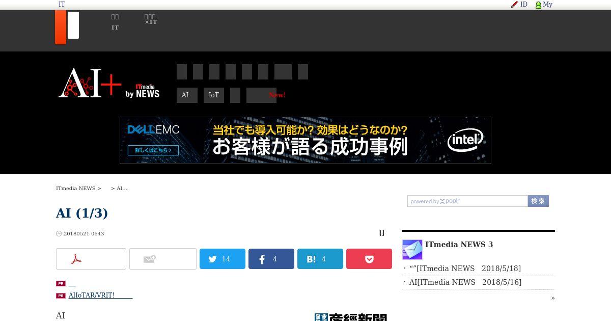Share article on Facebook (4)

(x=271, y=259)
